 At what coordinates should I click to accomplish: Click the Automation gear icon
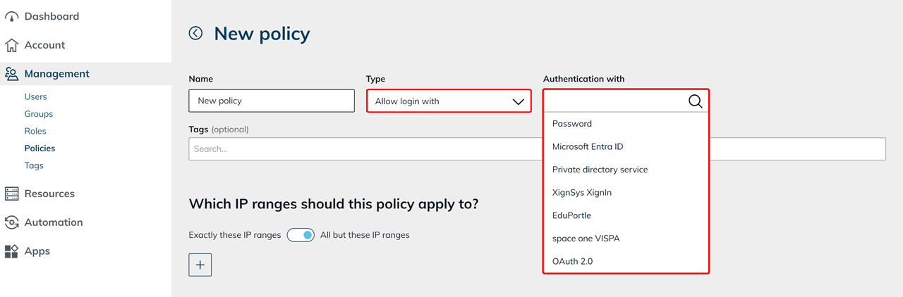tap(11, 222)
